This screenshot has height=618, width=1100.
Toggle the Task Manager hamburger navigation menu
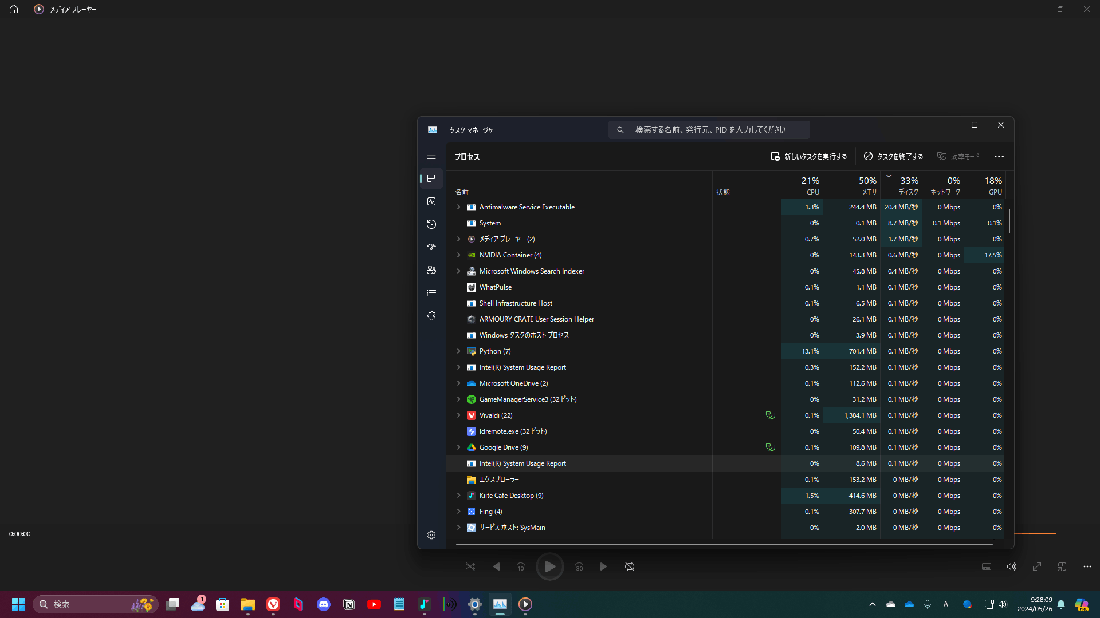tap(431, 156)
